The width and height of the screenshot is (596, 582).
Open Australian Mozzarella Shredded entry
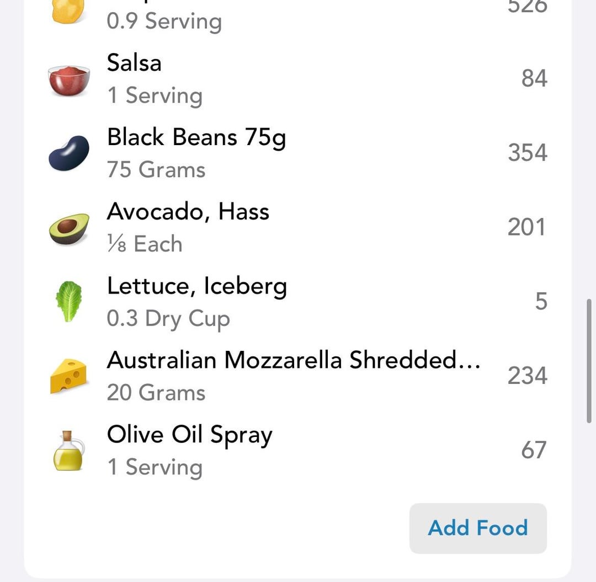coord(293,360)
